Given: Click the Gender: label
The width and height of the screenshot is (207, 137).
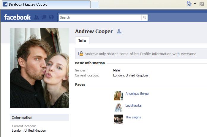Looking at the screenshot, I should pos(81,70).
